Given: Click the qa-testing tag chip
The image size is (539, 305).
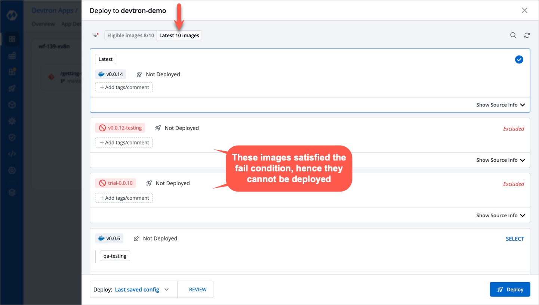Looking at the screenshot, I should [115, 256].
